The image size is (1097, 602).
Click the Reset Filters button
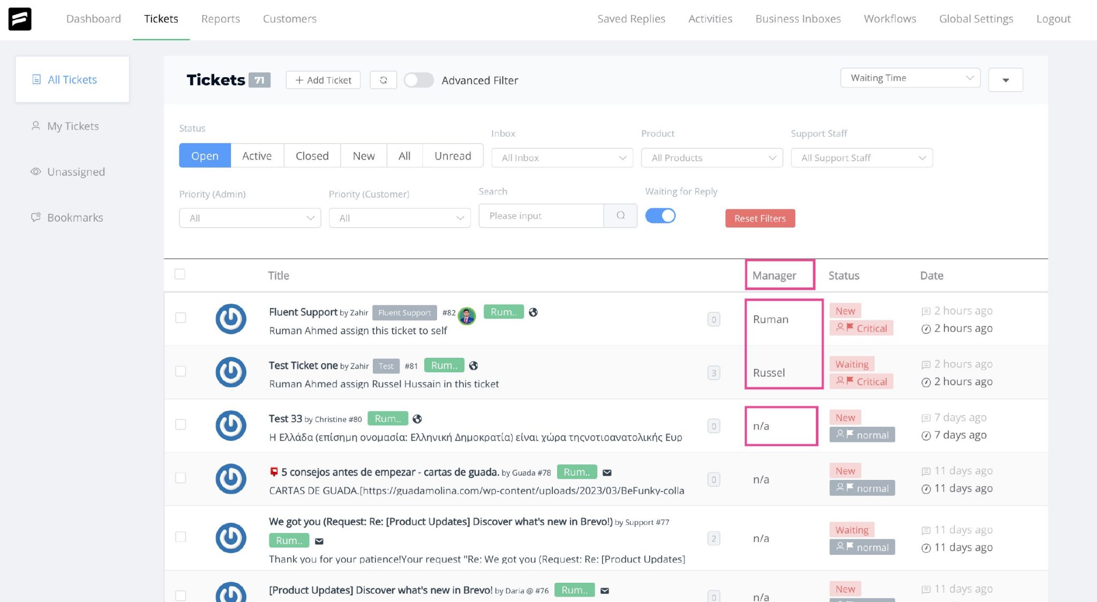[760, 218]
